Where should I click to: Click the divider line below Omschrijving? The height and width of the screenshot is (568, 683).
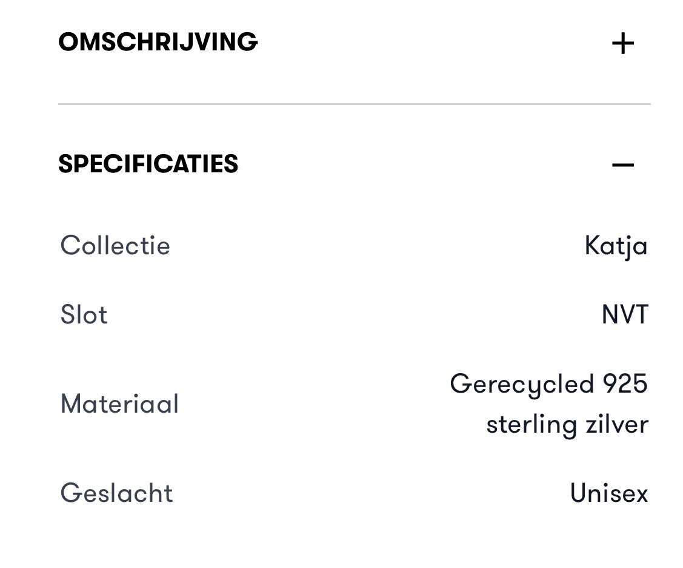pos(354,104)
